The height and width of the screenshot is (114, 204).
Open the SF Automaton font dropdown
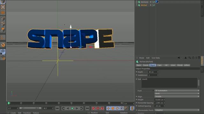(x=177, y=91)
